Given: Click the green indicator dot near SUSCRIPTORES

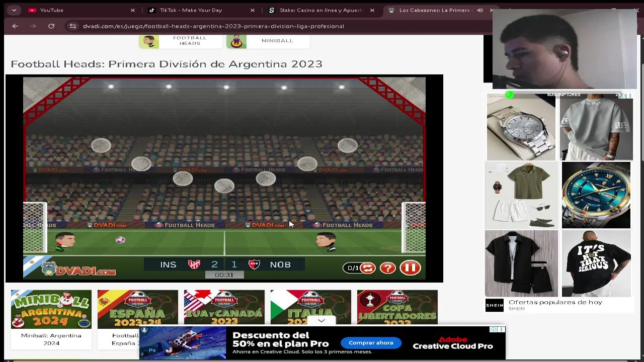Looking at the screenshot, I should [509, 95].
